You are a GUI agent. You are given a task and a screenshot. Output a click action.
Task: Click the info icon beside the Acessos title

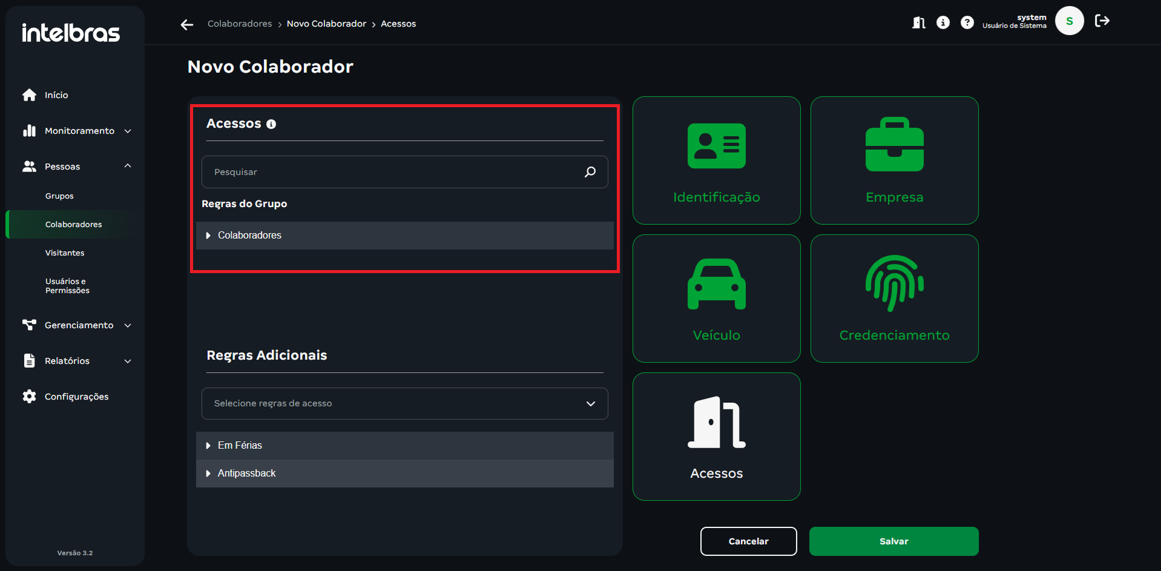[271, 124]
